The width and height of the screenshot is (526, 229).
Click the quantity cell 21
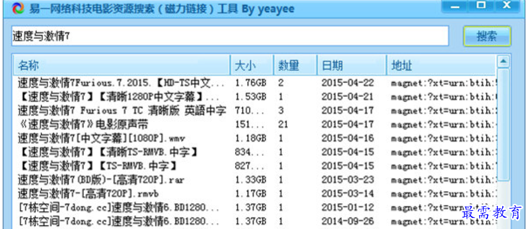284,124
